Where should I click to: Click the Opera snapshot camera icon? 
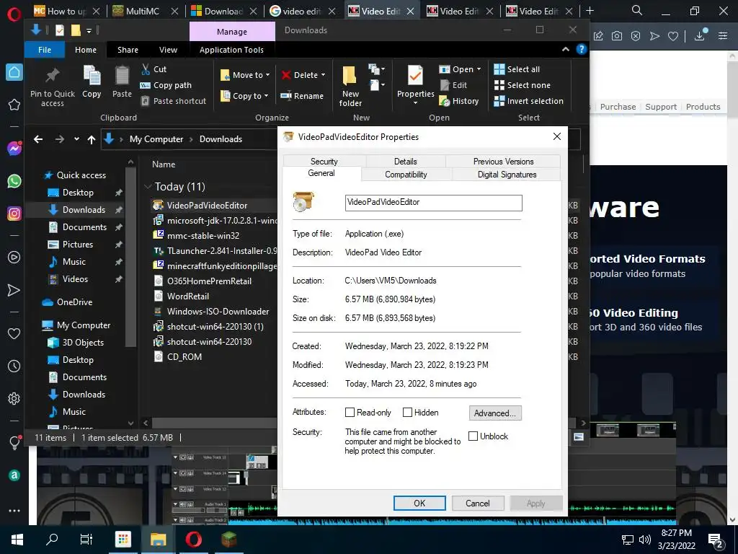click(x=617, y=36)
